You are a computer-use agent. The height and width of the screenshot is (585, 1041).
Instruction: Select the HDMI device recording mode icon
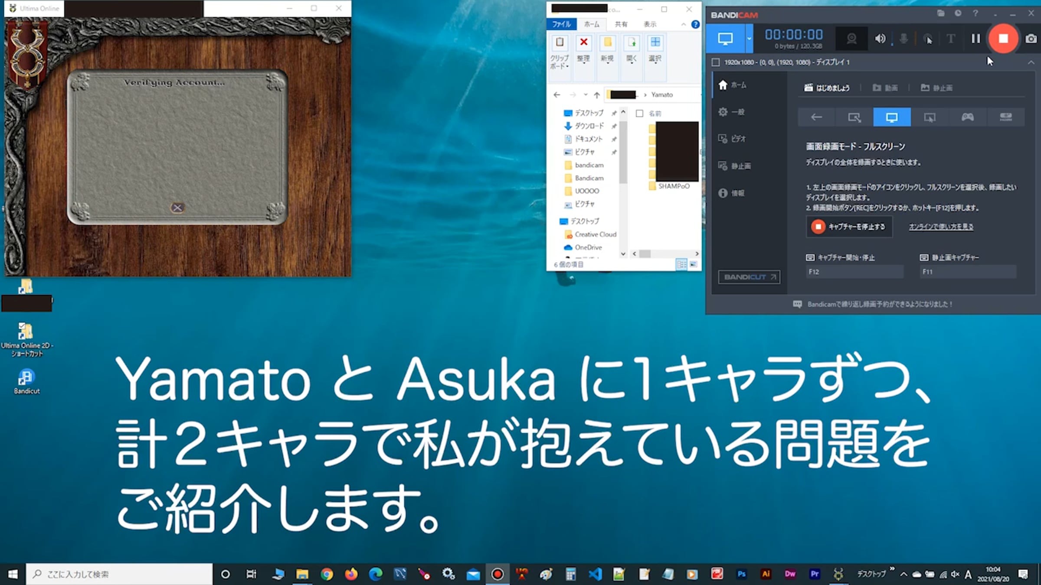[x=1005, y=117]
